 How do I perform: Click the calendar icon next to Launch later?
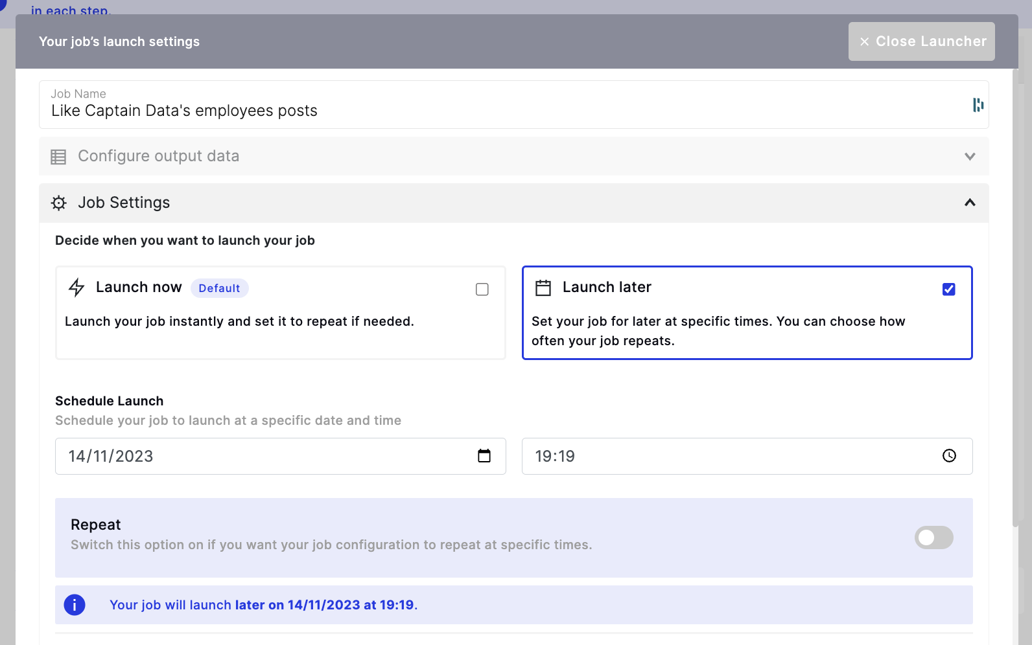[543, 288]
